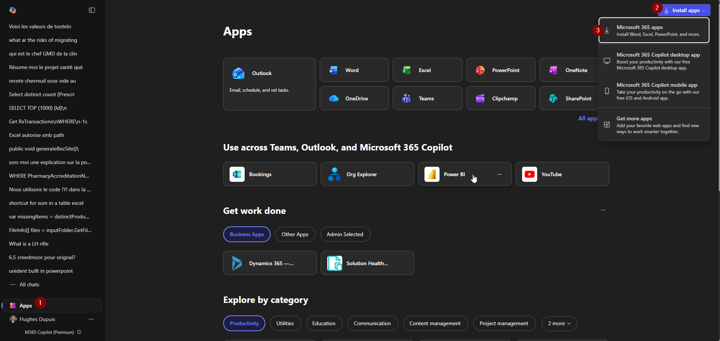Open OneDrive app tile
720x341 pixels.
pyautogui.click(x=354, y=98)
